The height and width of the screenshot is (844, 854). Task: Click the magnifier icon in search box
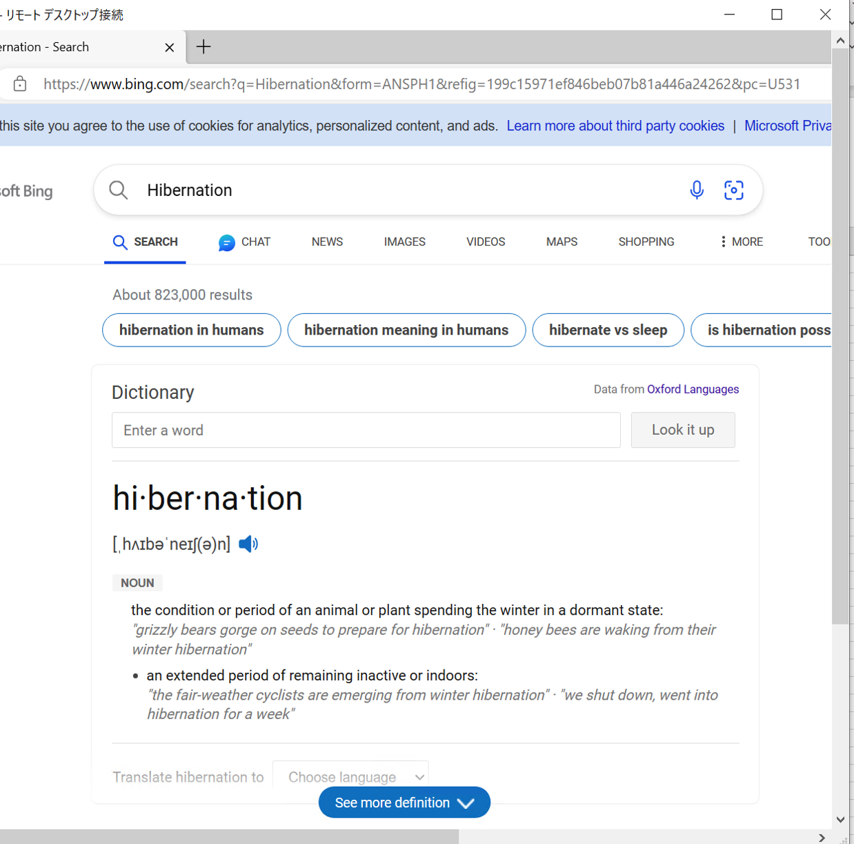coord(119,190)
